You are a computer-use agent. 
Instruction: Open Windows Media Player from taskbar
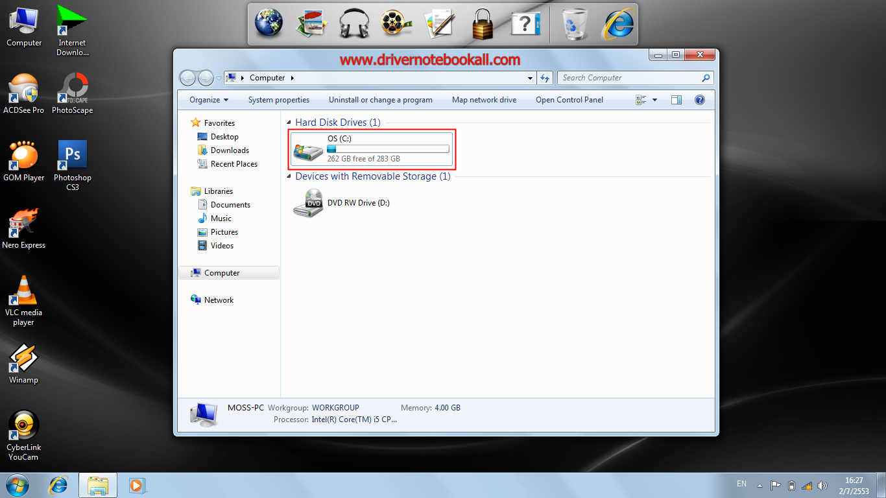coord(138,485)
